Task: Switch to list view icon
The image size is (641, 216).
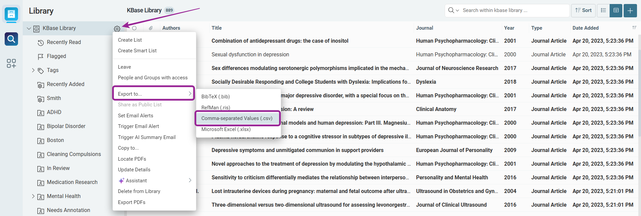Action: click(604, 11)
